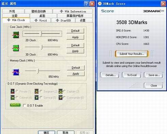Click Submit Your Results button
167x134 pixels.
click(132, 54)
